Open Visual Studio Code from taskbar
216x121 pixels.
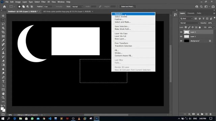[50, 119]
